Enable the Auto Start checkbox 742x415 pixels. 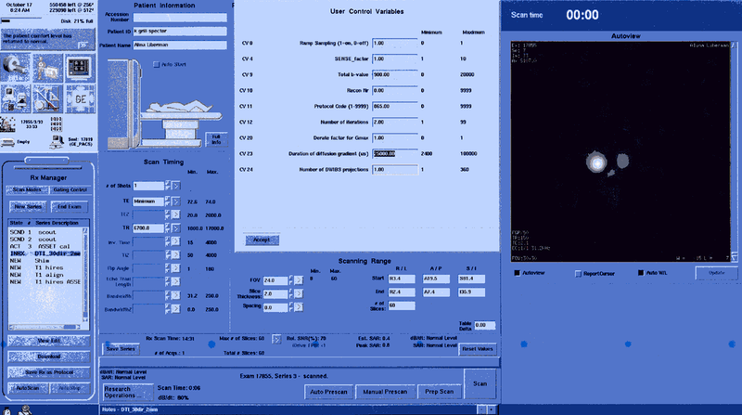coord(157,64)
